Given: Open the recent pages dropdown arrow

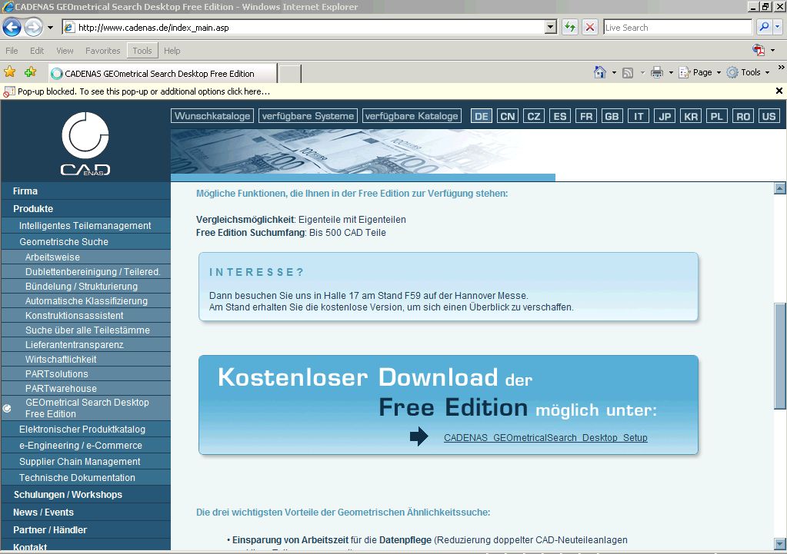Looking at the screenshot, I should (x=50, y=28).
